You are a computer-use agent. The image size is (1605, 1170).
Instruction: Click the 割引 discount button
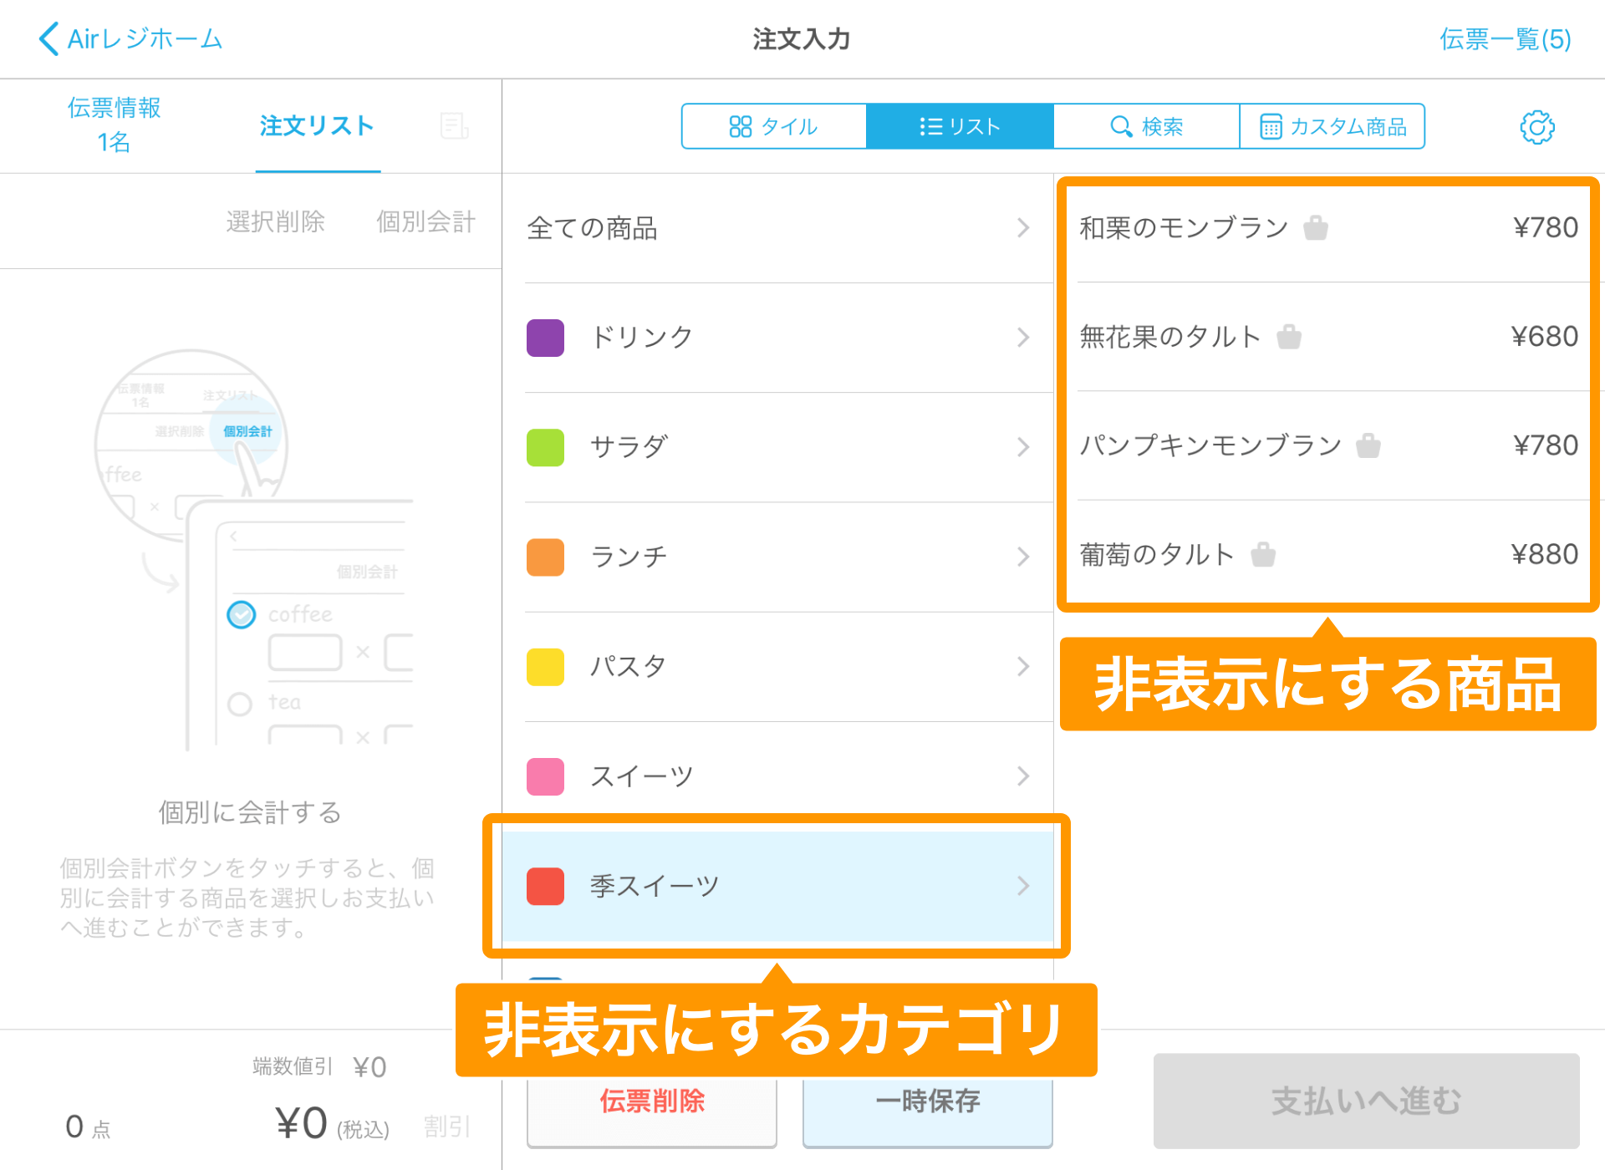[x=446, y=1127]
